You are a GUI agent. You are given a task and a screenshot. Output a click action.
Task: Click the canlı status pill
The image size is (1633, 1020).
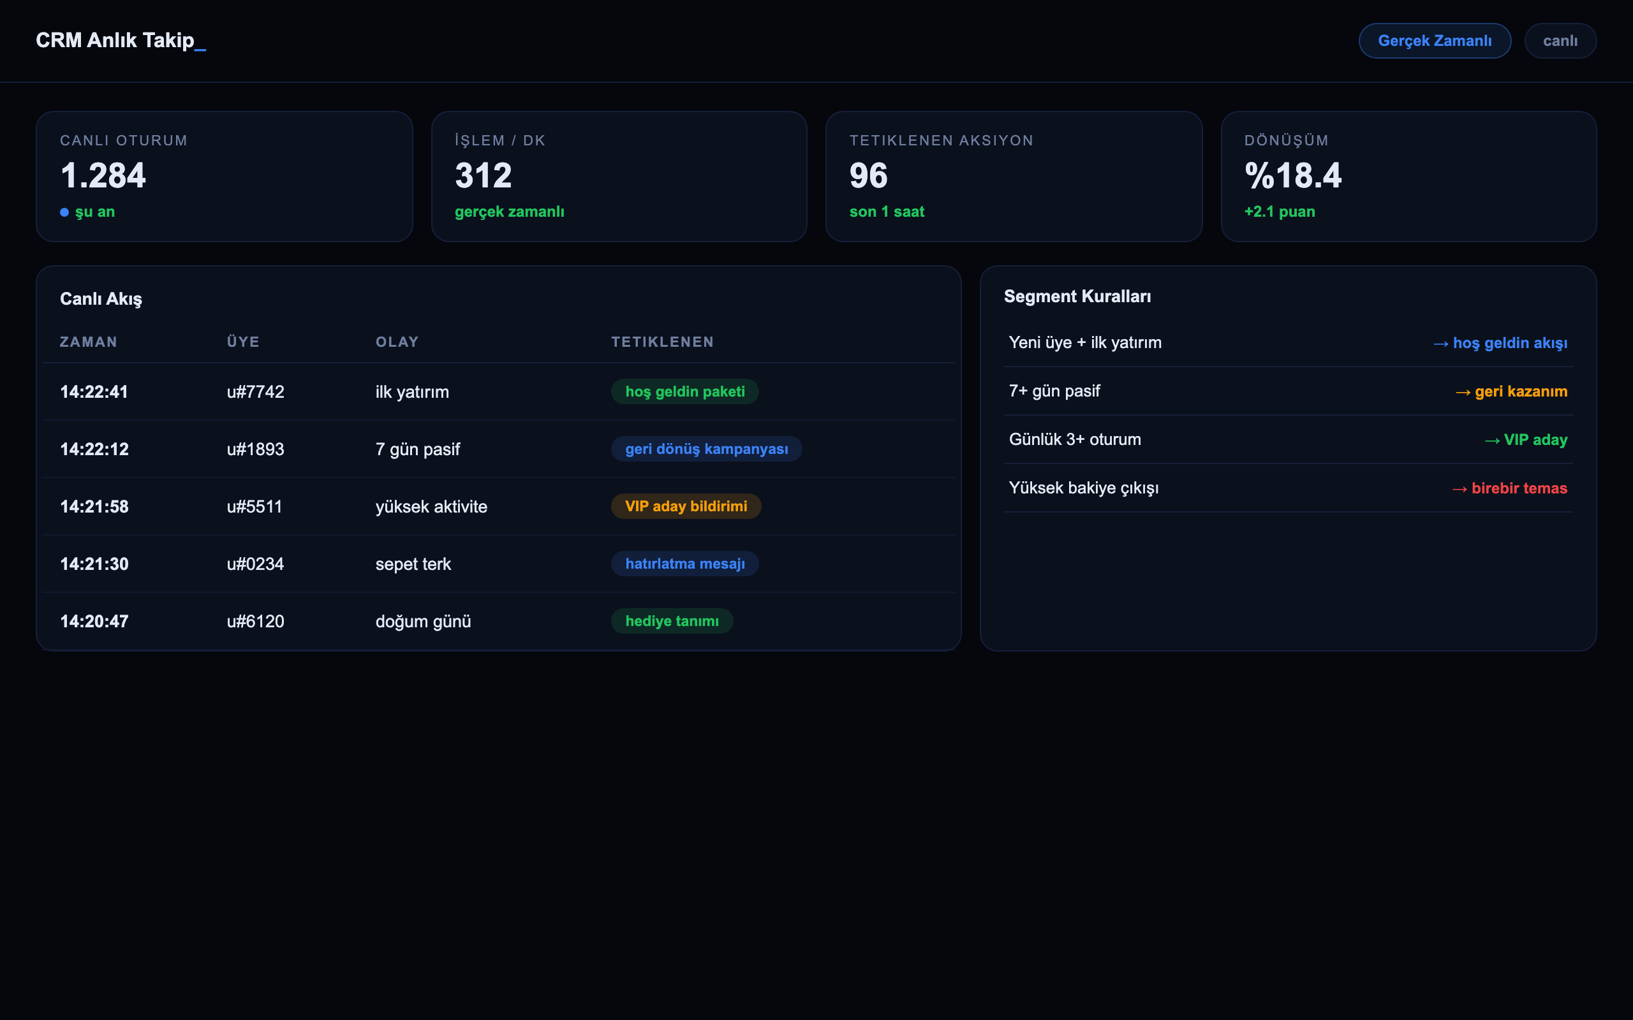pyautogui.click(x=1560, y=40)
